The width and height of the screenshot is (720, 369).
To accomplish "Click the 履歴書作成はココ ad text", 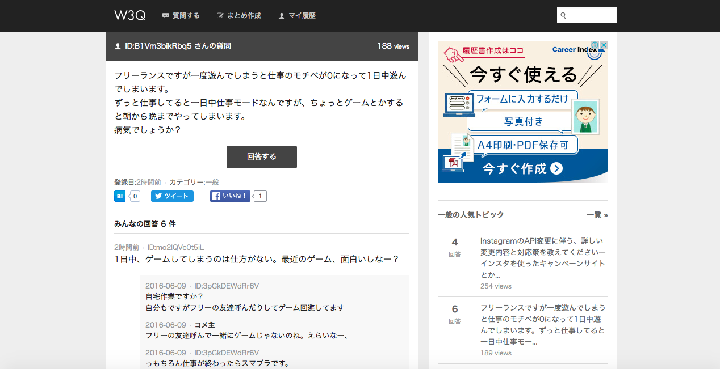I will pos(493,50).
